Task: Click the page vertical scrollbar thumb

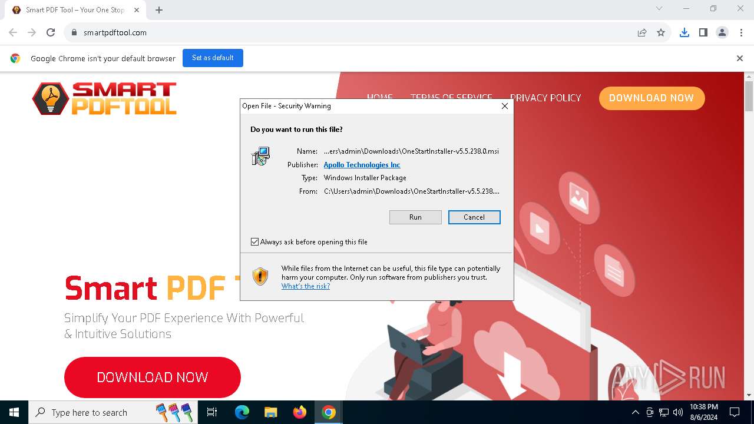Action: click(749, 96)
